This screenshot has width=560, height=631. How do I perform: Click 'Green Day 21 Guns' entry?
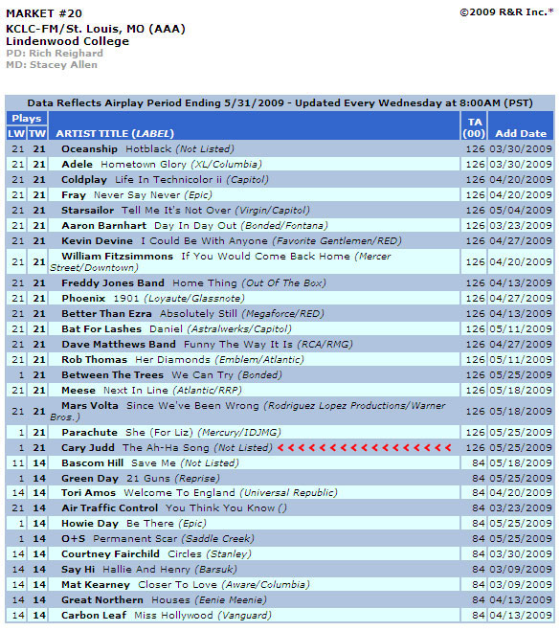coord(141,478)
